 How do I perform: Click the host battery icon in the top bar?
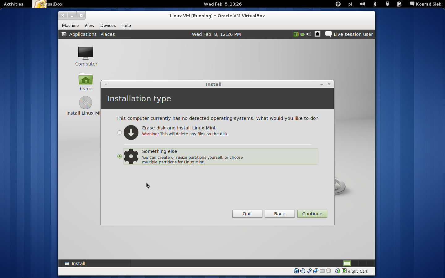coord(399,4)
